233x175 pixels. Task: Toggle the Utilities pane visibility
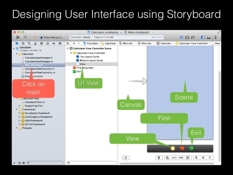click(x=214, y=37)
